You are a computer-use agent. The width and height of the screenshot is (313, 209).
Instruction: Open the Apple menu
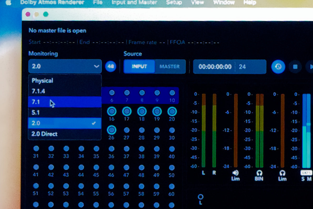point(9,2)
